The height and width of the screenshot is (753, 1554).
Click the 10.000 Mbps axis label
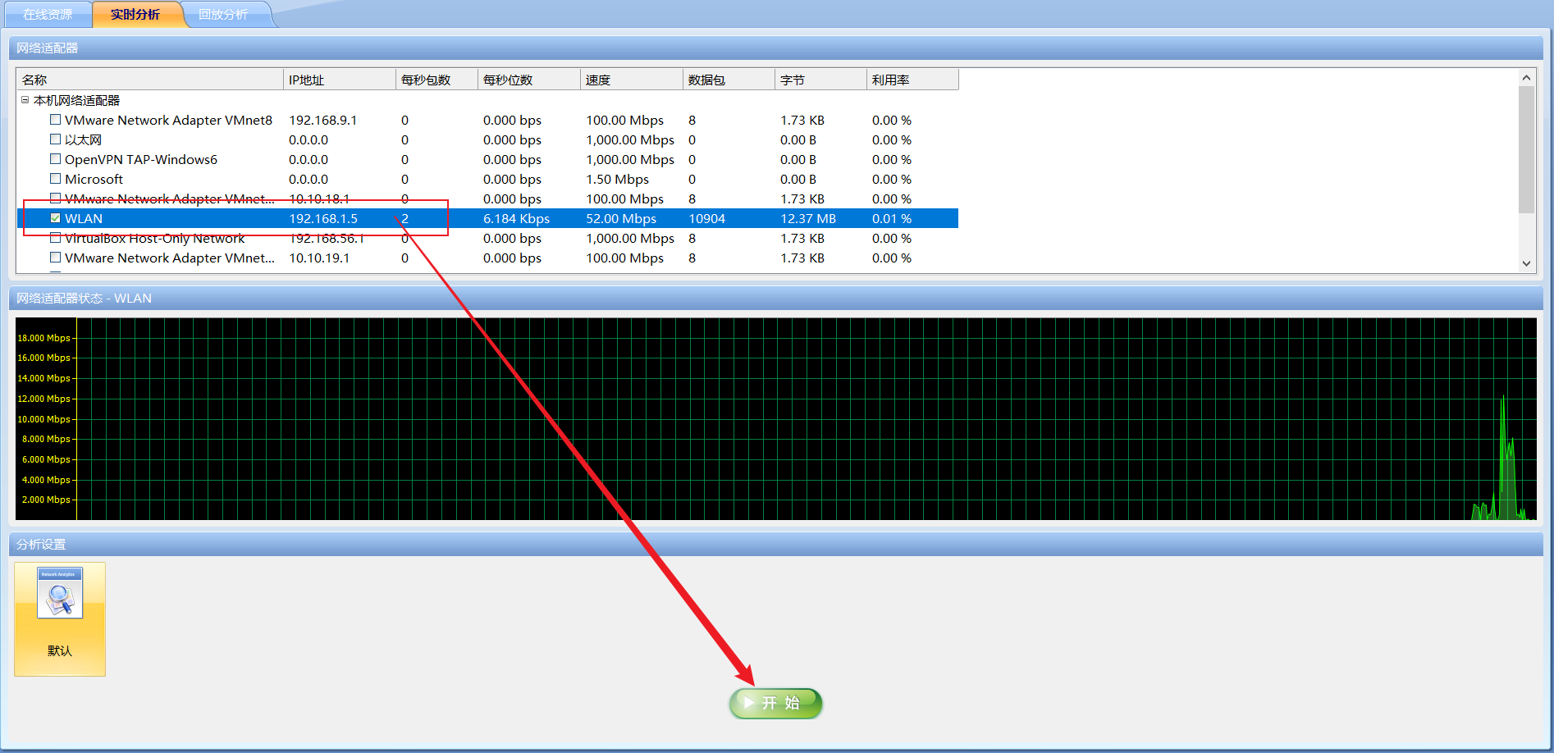click(x=44, y=419)
